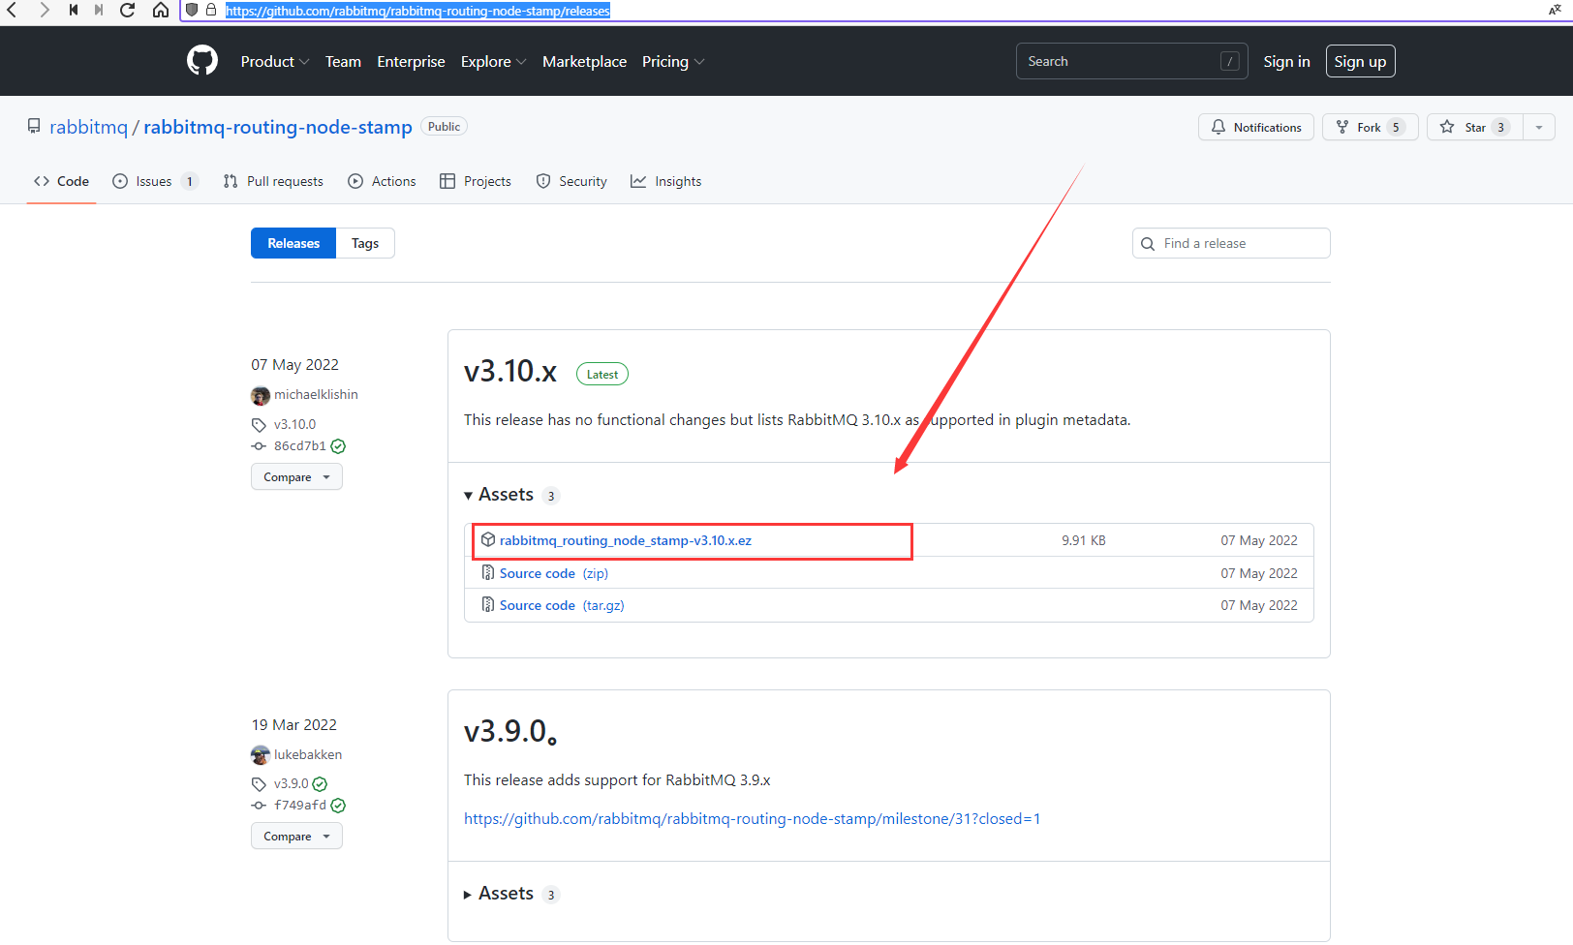Click the slash shortcut key in search
Screen dimensions: 1573x945
click(1230, 61)
